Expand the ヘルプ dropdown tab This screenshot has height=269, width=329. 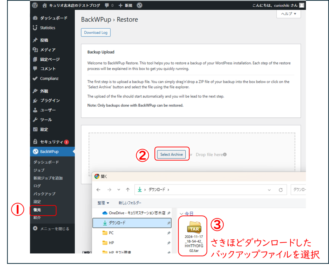coord(289,14)
